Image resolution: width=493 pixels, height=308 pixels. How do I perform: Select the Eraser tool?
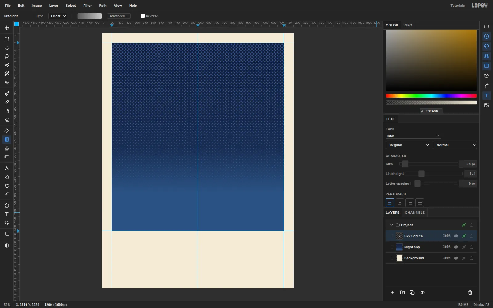point(7,120)
